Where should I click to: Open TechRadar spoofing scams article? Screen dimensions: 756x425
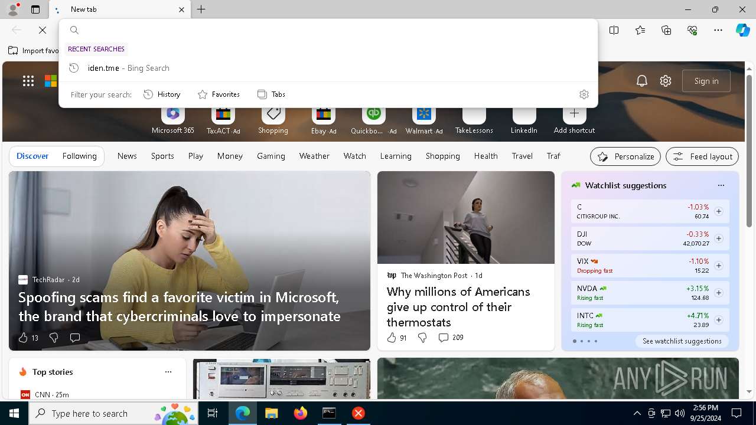(x=180, y=306)
